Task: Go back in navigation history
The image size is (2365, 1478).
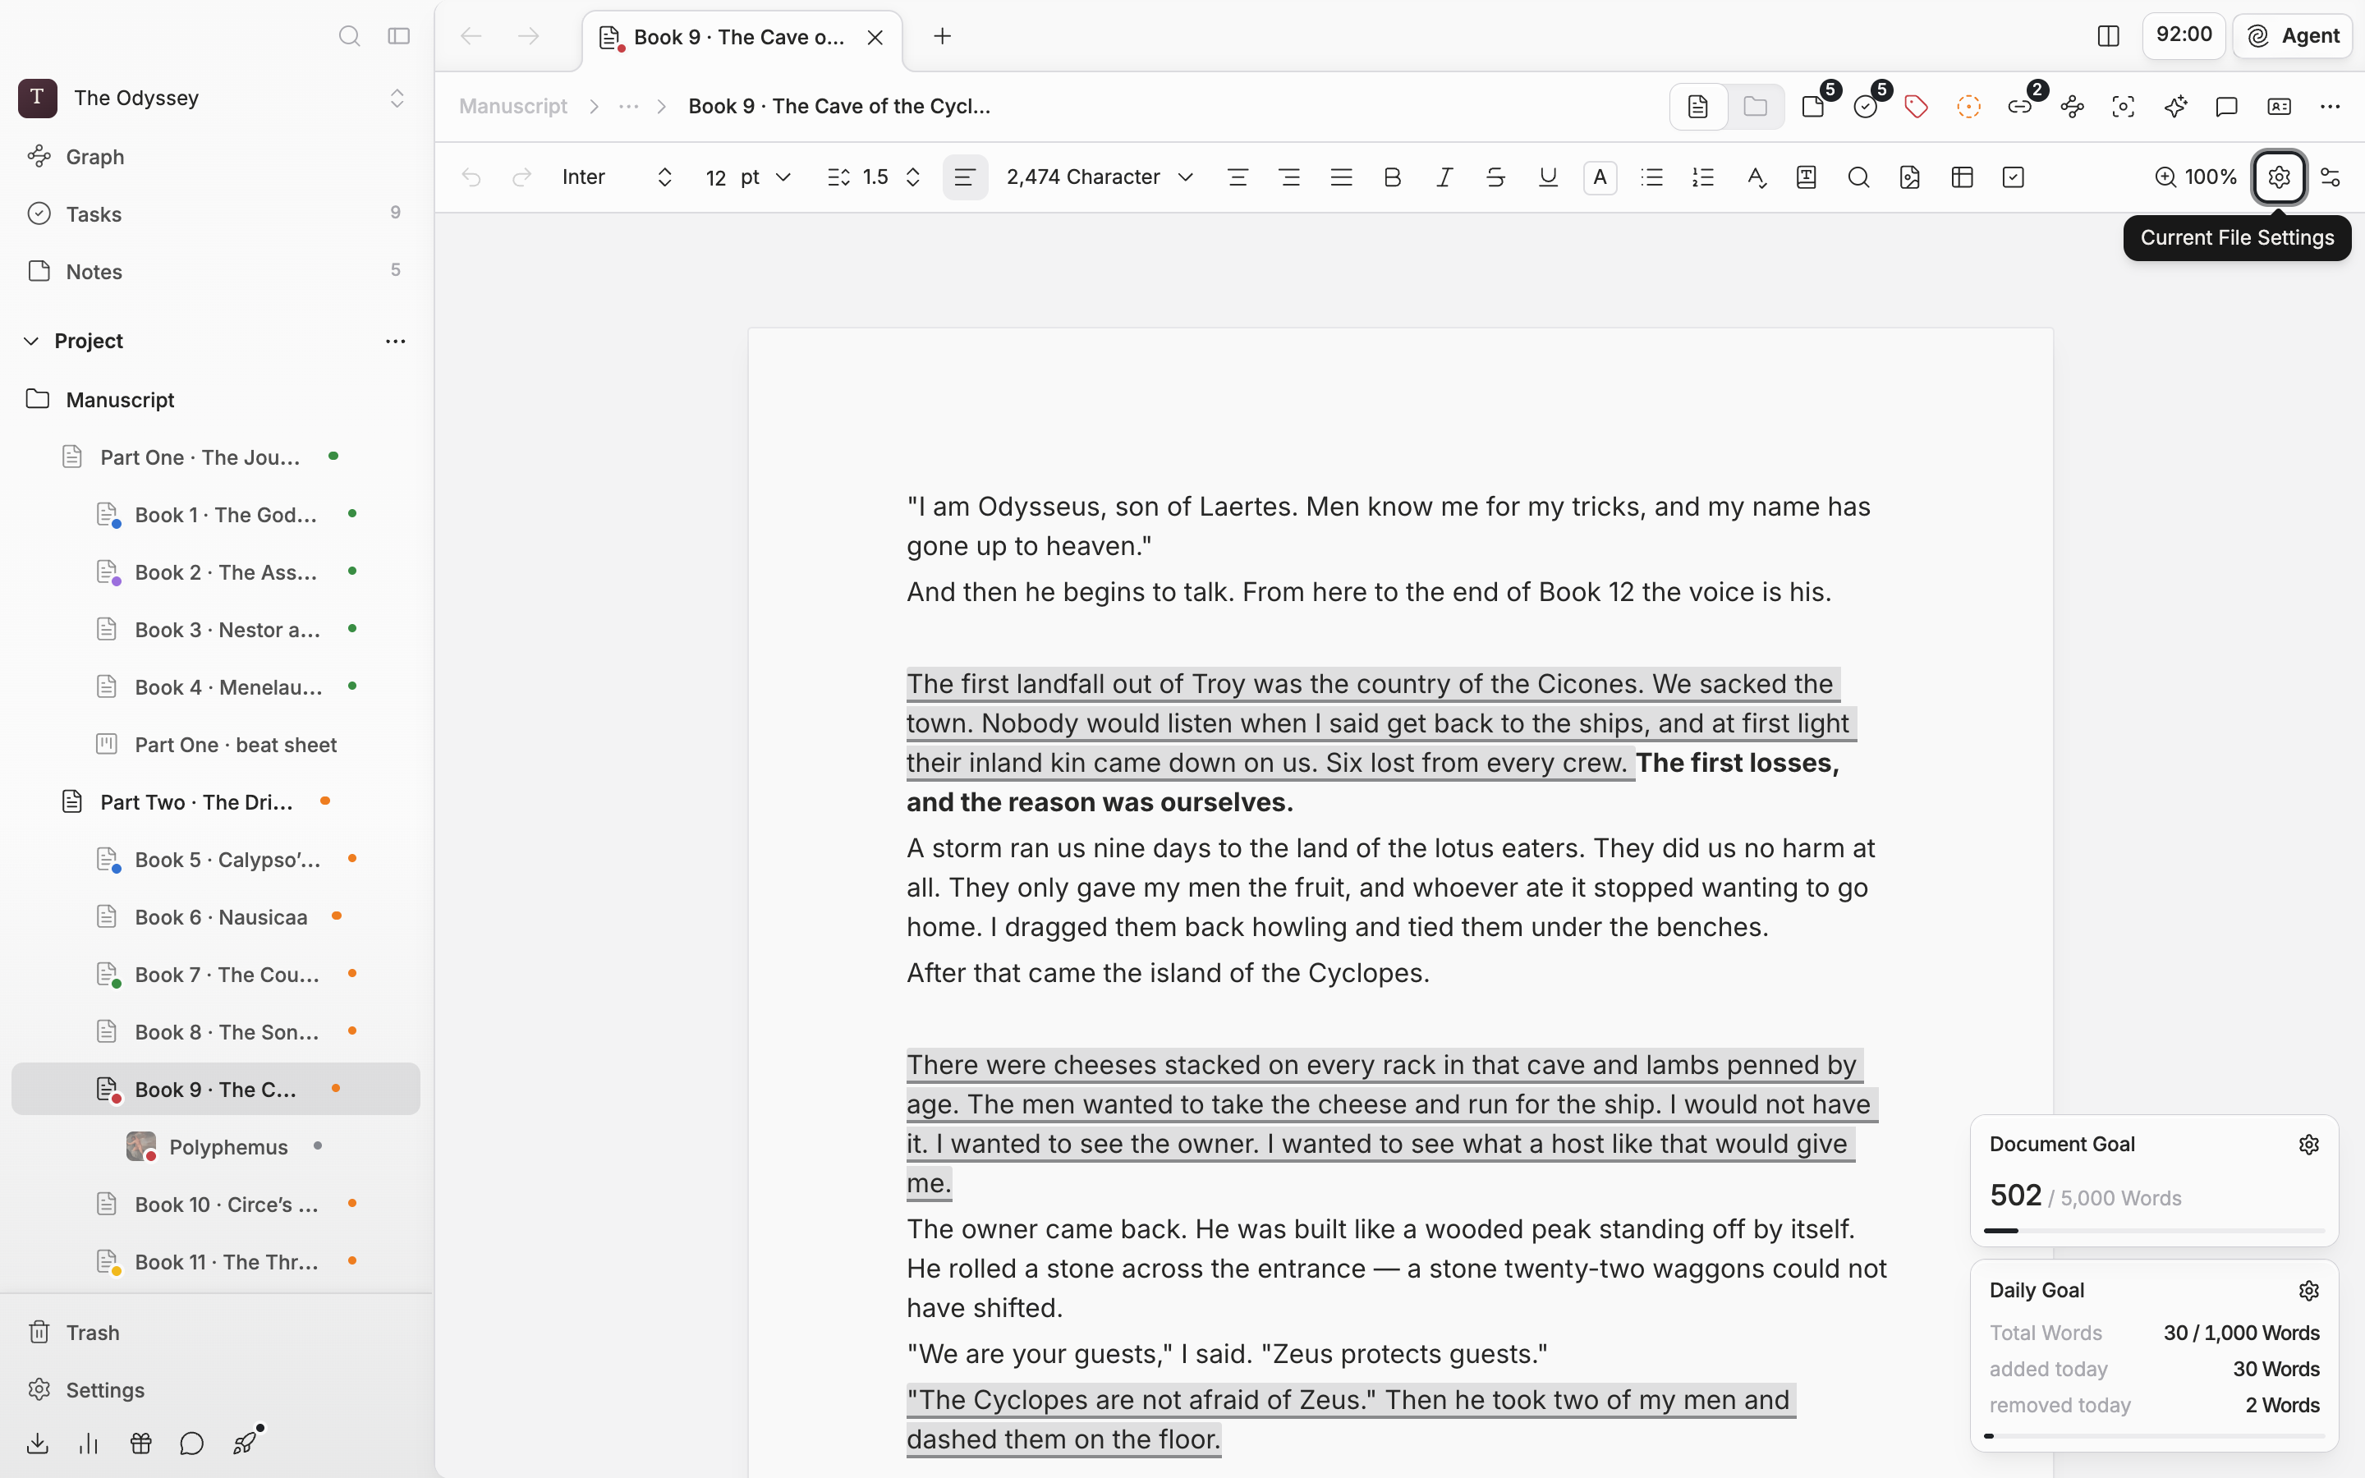Action: click(x=471, y=36)
